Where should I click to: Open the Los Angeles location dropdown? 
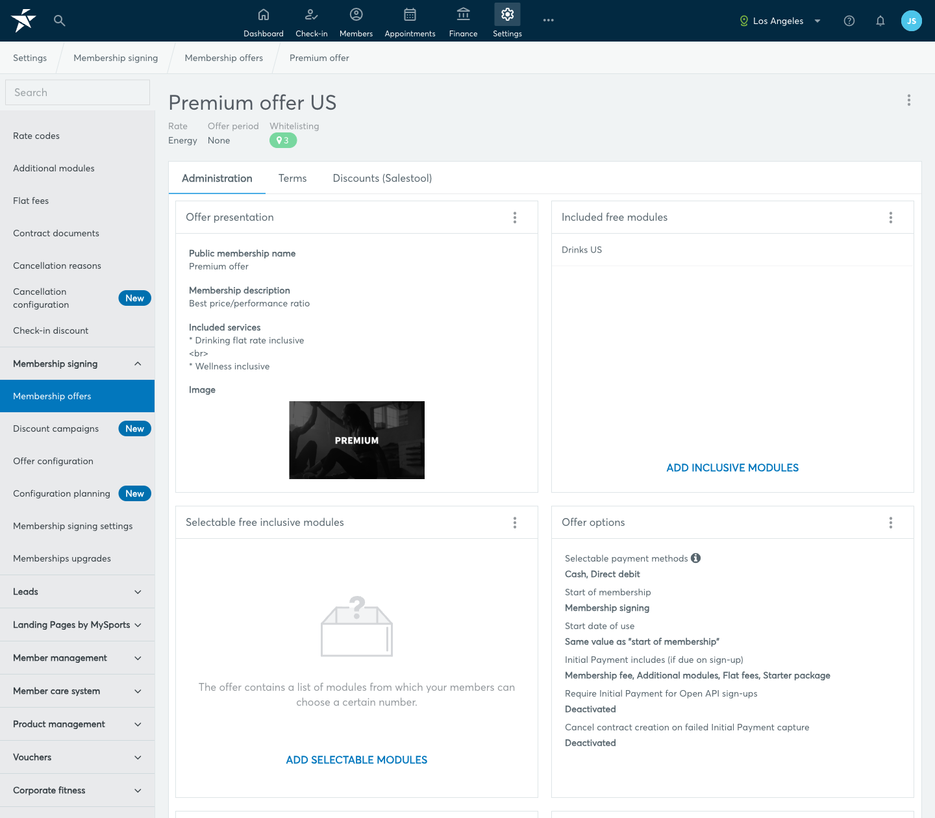(x=780, y=21)
